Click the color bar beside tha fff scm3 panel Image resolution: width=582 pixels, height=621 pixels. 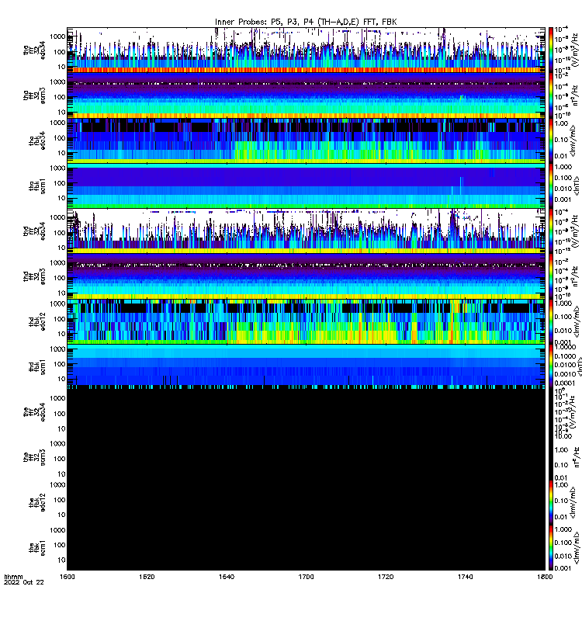(551, 95)
